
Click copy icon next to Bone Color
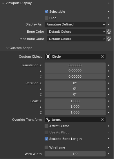[108, 32]
